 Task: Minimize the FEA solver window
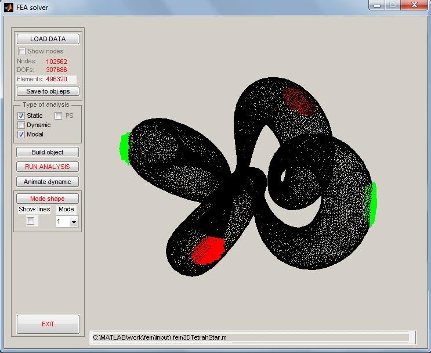tap(376, 5)
